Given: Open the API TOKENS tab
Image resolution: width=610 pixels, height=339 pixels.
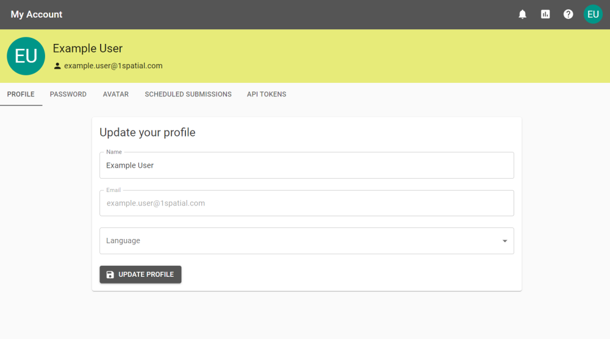Looking at the screenshot, I should click(x=267, y=94).
